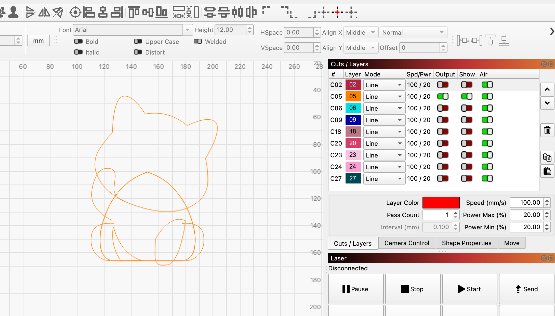The image size is (555, 316).
Task: Delete layer with the trash icon
Action: coord(547,130)
